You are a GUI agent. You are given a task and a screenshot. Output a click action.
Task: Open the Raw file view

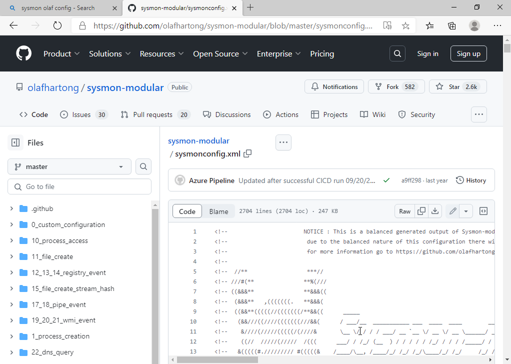coord(405,211)
